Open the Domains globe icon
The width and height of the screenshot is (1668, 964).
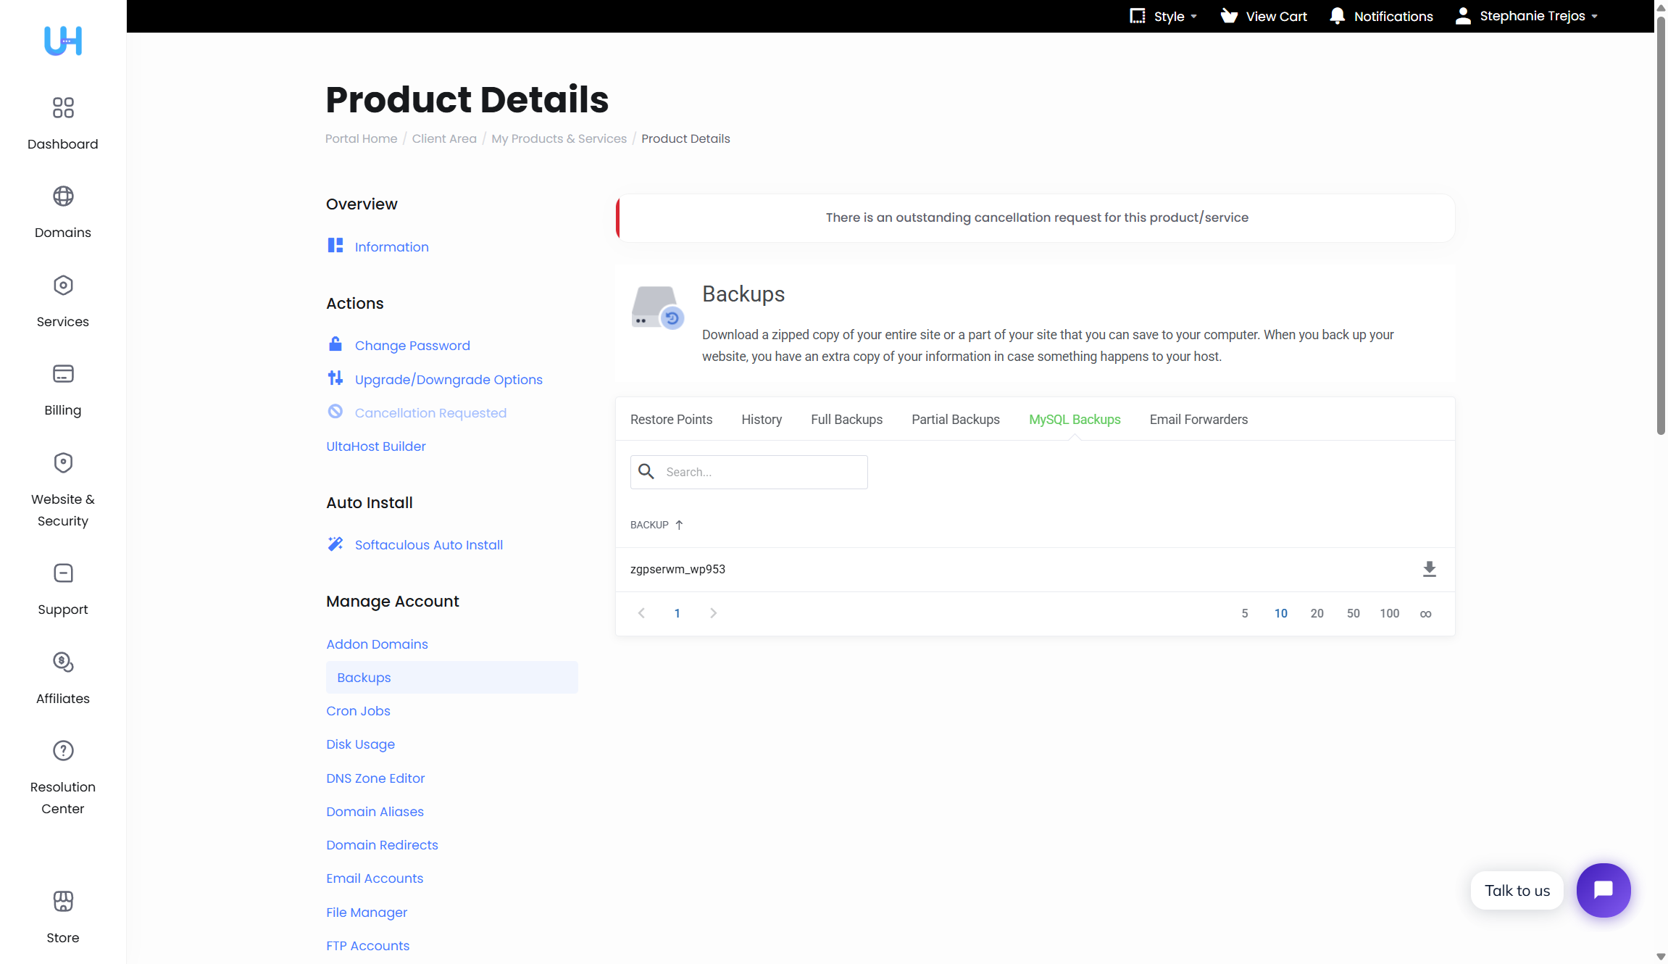tap(63, 196)
